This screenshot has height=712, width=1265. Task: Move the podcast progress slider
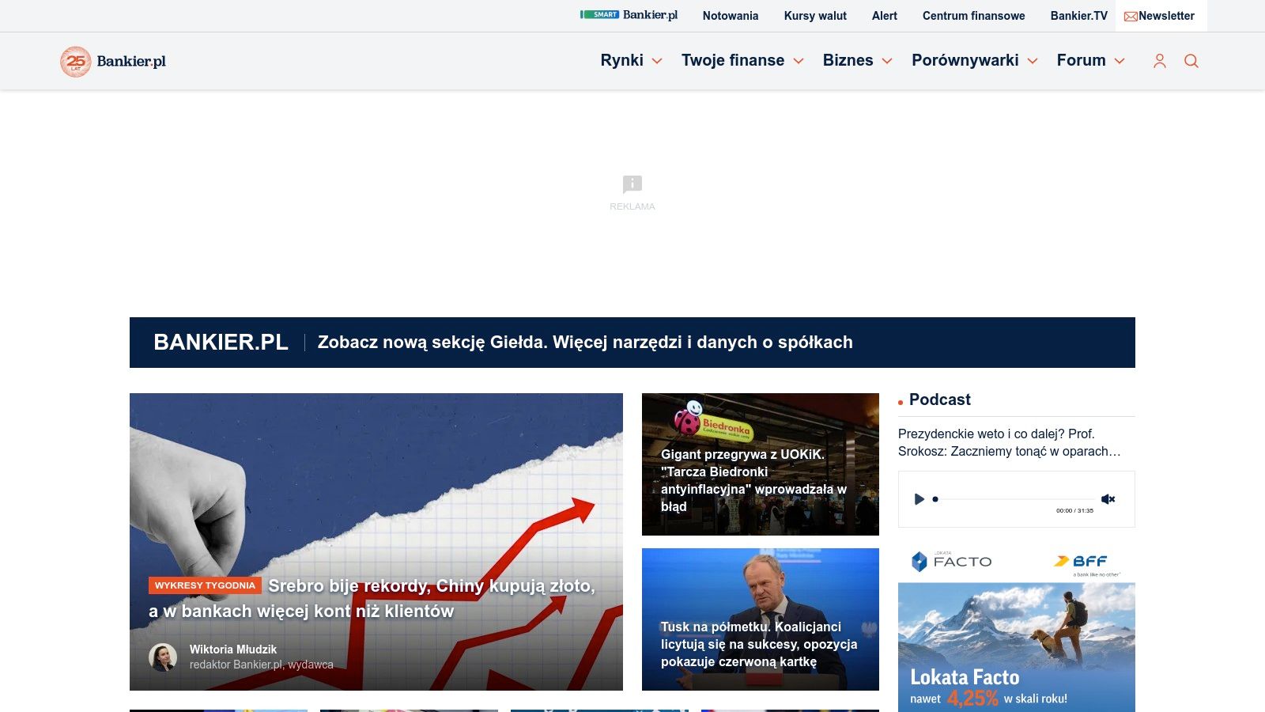[1014, 499]
